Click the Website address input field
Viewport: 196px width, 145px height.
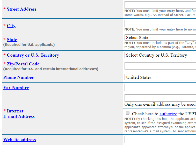[160, 140]
